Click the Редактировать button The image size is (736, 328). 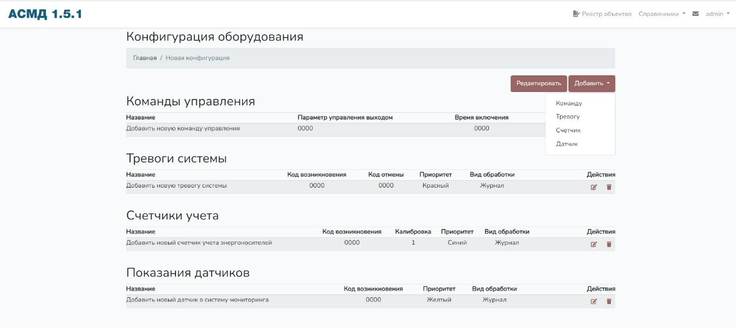click(x=539, y=83)
